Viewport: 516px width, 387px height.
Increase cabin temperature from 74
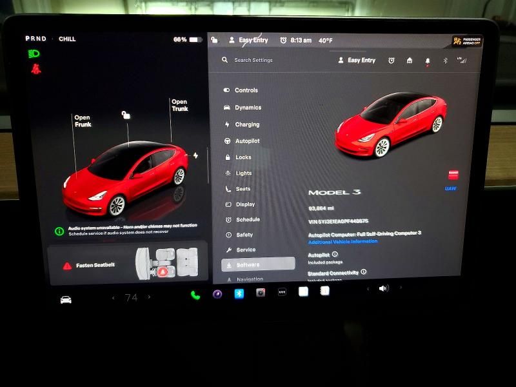coord(148,297)
